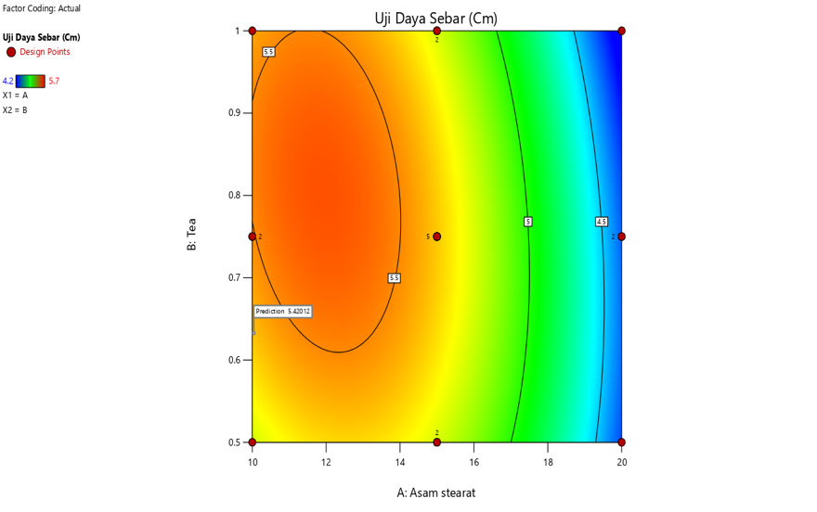The height and width of the screenshot is (512, 817).
Task: Click the prediction flag anchor marker
Action: (x=253, y=331)
